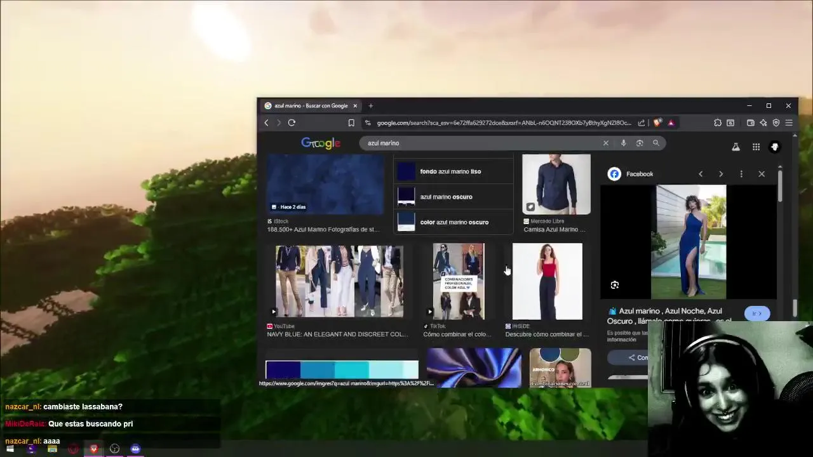Clear the Google search box text
Image resolution: width=813 pixels, height=457 pixels.
(x=606, y=143)
